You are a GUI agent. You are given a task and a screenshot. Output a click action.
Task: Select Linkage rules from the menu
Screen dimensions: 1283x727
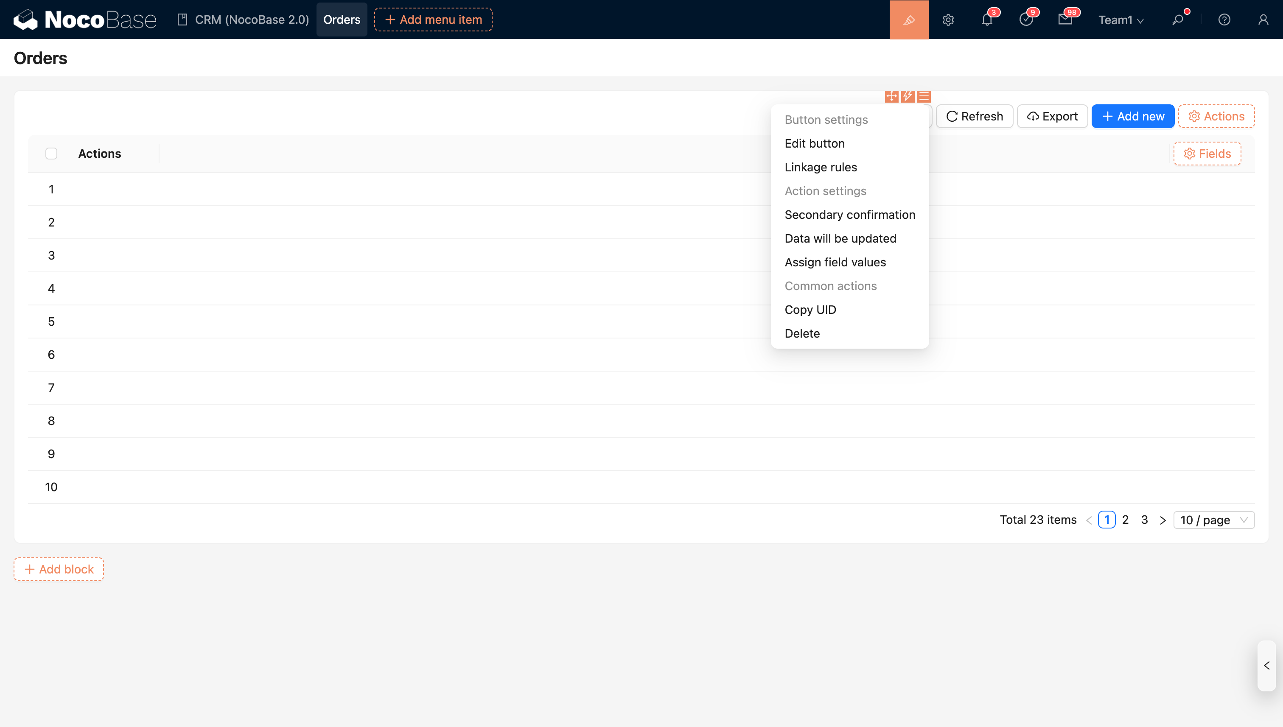[821, 167]
